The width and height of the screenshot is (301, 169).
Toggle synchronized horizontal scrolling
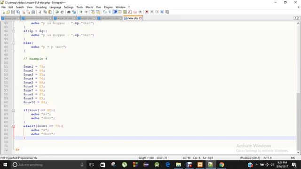(98, 12)
